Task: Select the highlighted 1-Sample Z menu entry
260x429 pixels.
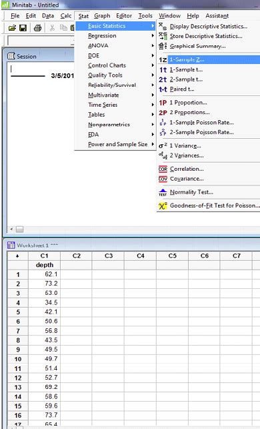Action: click(213, 59)
